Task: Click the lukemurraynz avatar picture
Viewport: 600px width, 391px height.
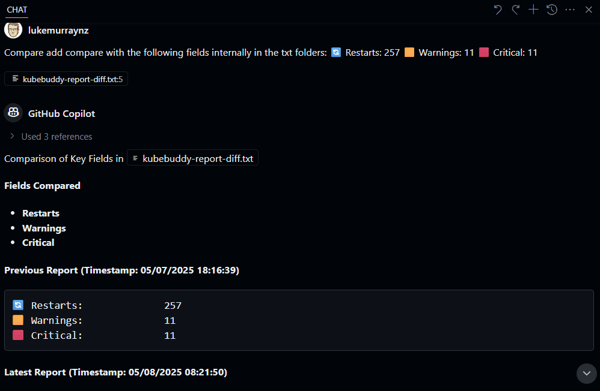Action: pos(13,30)
